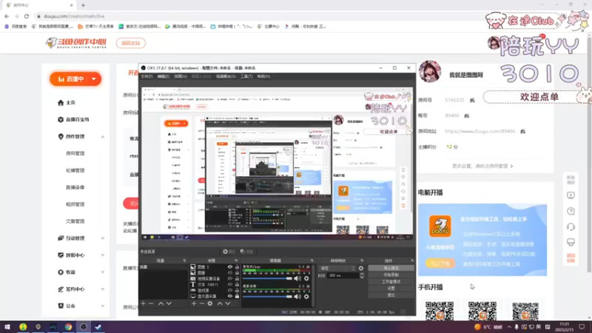Add a new scene with plus icon
The image size is (592, 333).
pyautogui.click(x=143, y=303)
